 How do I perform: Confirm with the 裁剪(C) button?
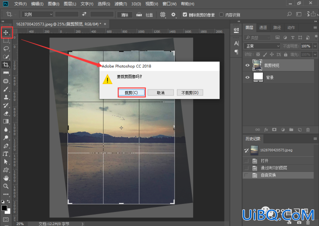click(131, 93)
